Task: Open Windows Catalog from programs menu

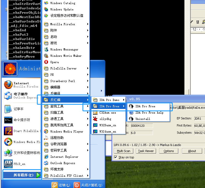Action: click(66, 3)
